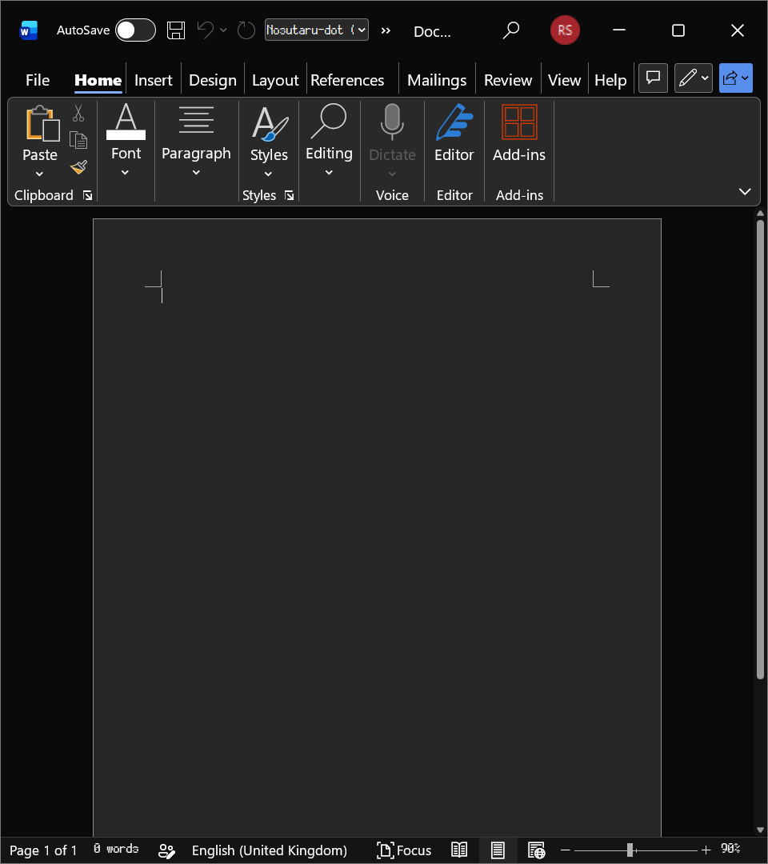Click the zoom out minus button

pos(566,850)
